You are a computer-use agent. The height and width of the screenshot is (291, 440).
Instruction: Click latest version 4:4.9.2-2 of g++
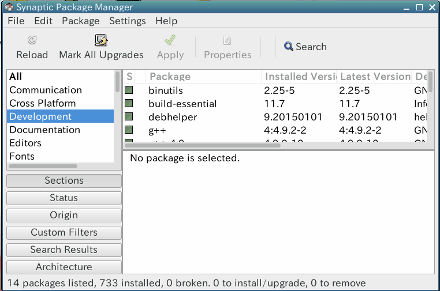point(360,130)
